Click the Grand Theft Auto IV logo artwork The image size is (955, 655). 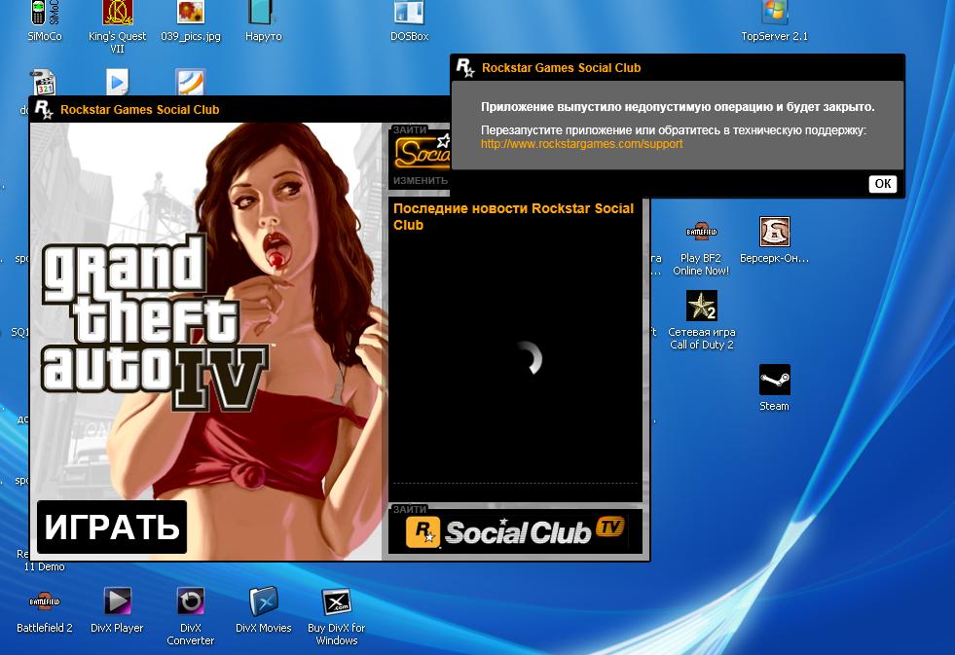pos(155,324)
